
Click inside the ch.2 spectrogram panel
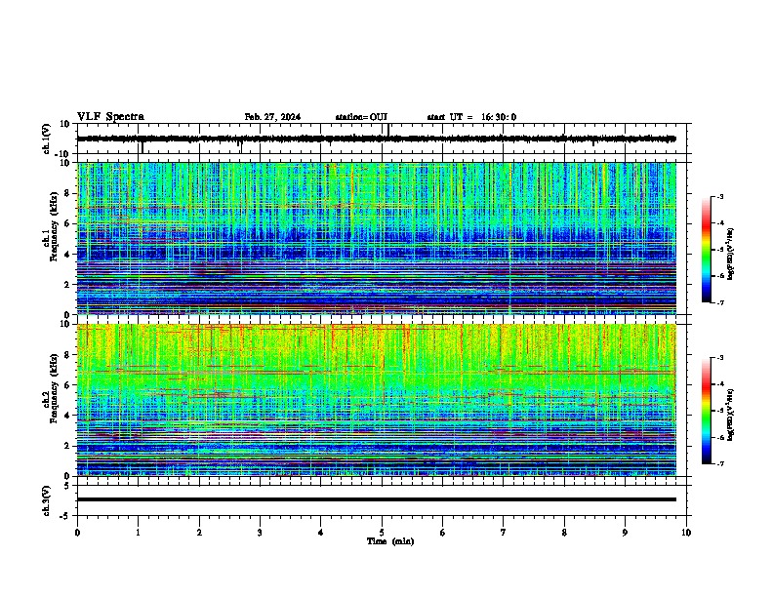(377, 400)
